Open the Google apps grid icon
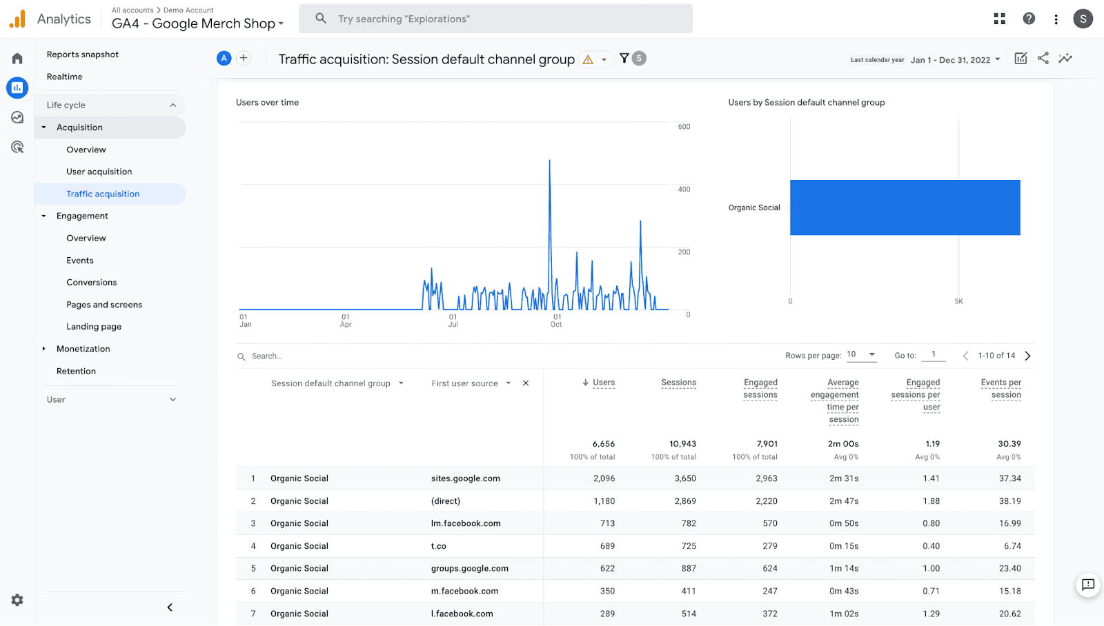1104x626 pixels. pyautogui.click(x=999, y=18)
